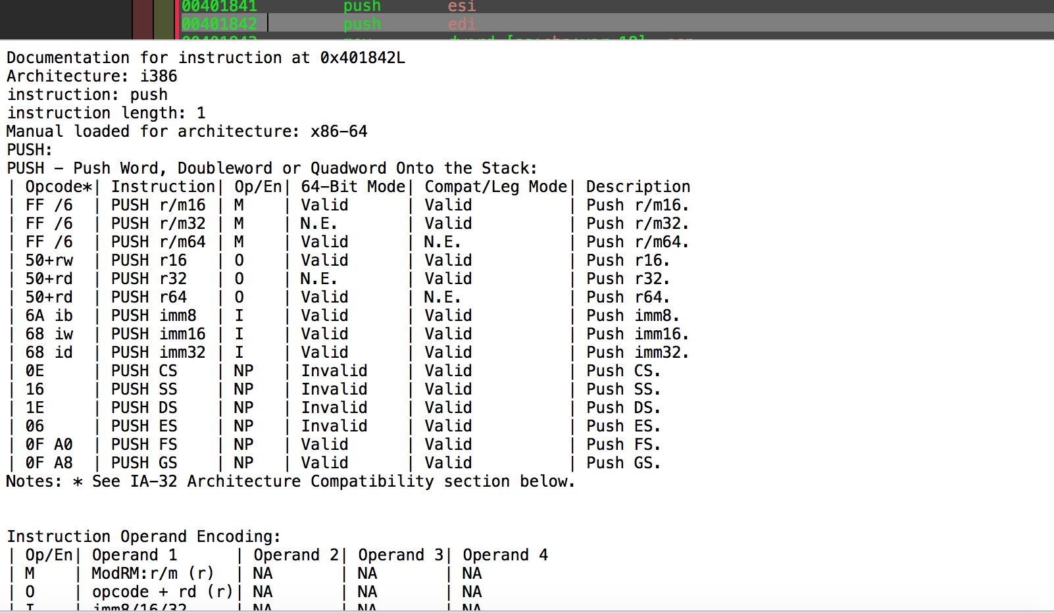Click the '68 iw' opcode cell
Image resolution: width=1054 pixels, height=613 pixels.
point(49,334)
